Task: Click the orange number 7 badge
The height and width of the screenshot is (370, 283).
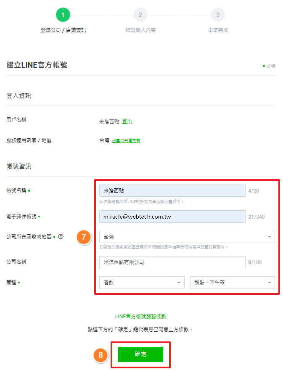Action: click(84, 237)
